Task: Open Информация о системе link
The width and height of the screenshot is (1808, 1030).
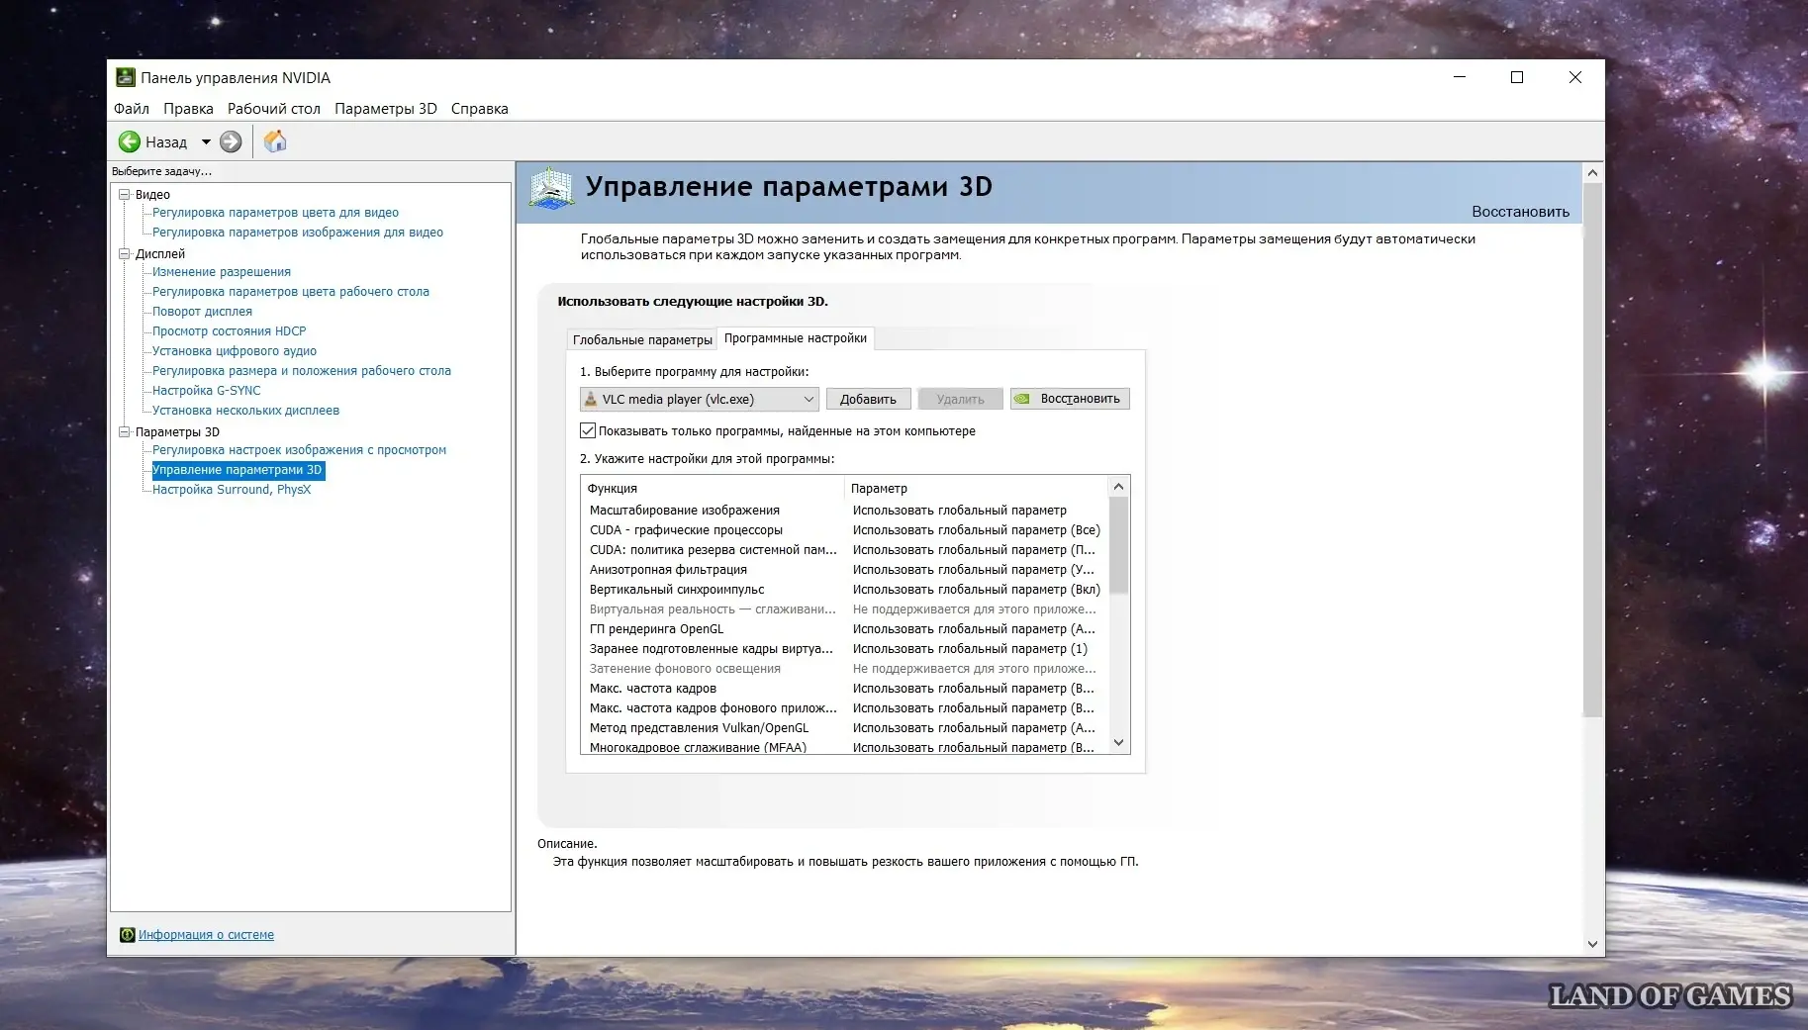Action: tap(206, 935)
